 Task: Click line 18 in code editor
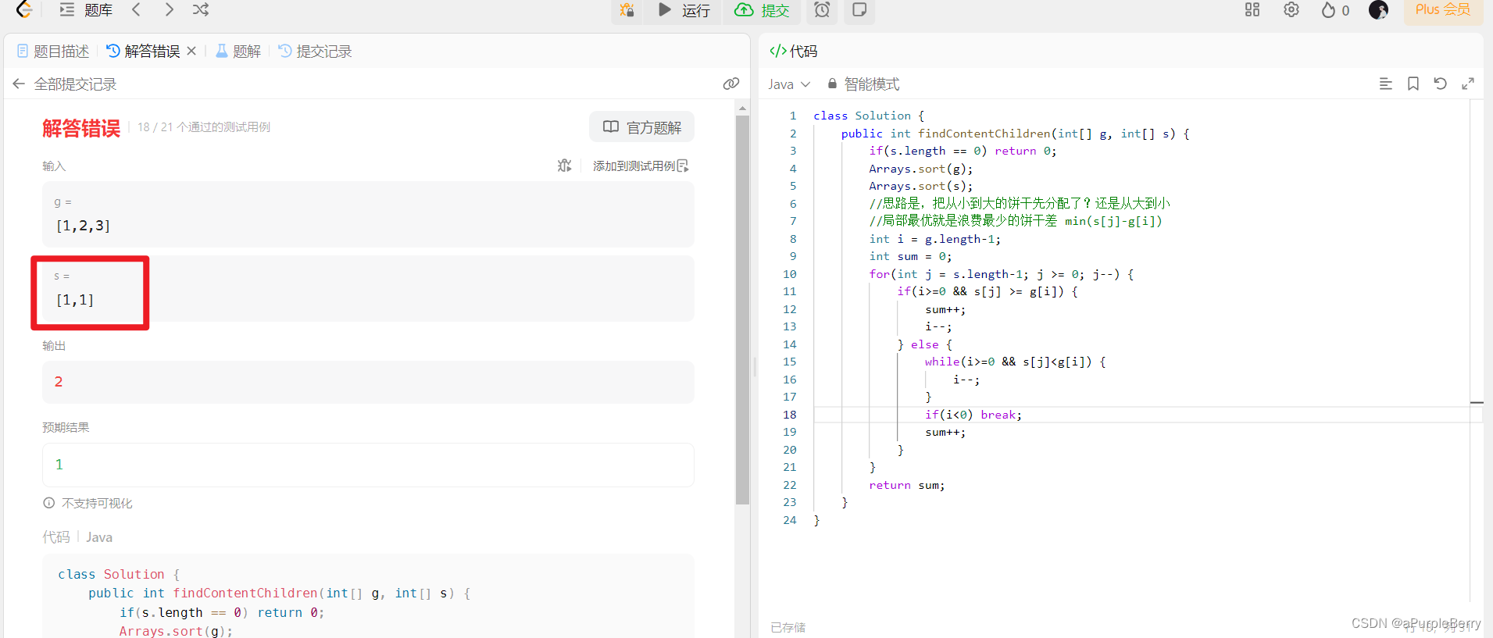coord(1148,415)
